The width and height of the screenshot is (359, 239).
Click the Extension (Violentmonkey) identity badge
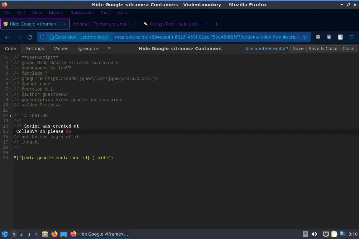point(79,37)
